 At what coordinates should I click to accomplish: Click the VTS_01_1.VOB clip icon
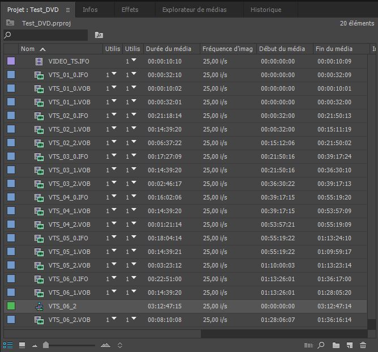(39, 103)
